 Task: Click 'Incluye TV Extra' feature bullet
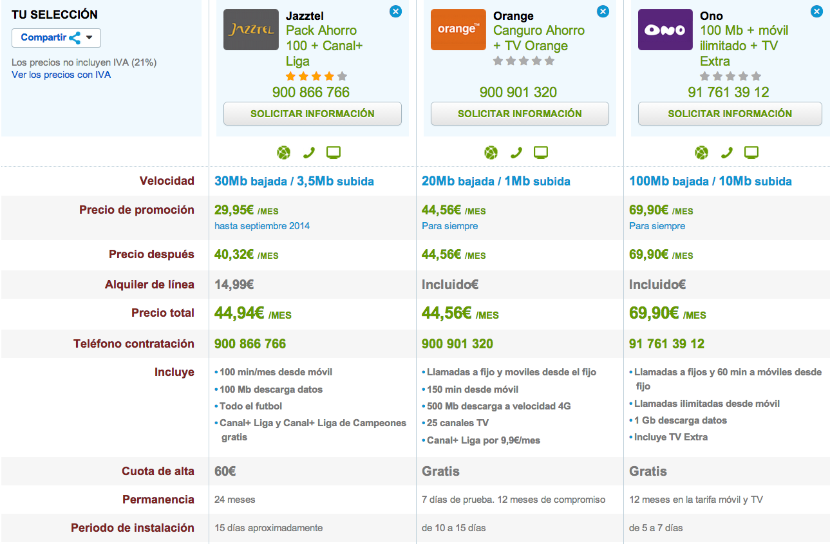pyautogui.click(x=670, y=437)
